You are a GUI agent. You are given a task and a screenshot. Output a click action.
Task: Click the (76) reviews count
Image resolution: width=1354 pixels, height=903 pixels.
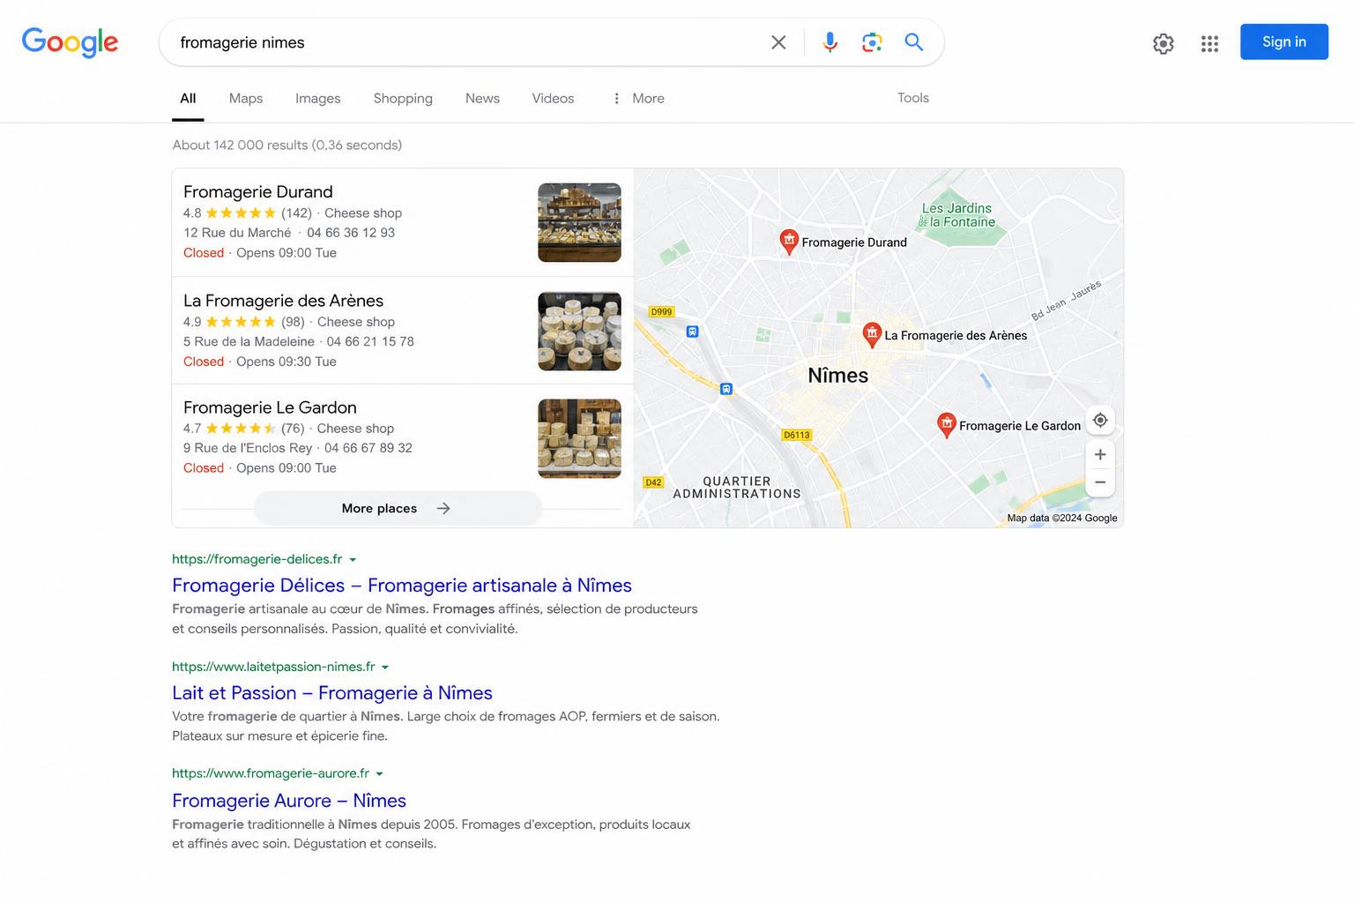tap(293, 429)
